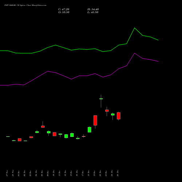Click the '27 Nov' date label

(7, 173)
